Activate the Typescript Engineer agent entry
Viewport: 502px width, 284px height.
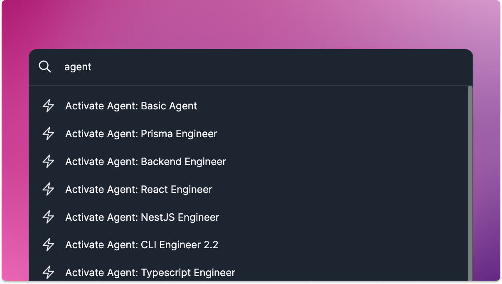click(248, 272)
